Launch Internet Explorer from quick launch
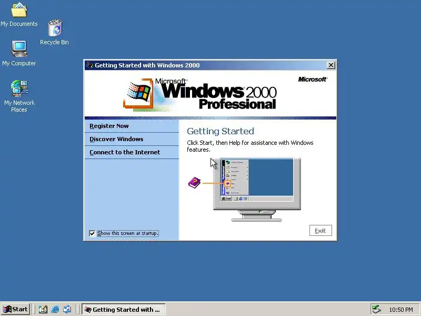The width and height of the screenshot is (421, 316). point(55,309)
